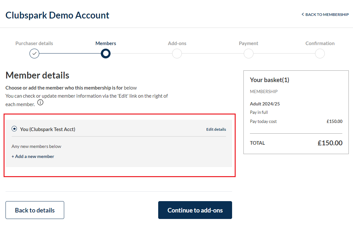Click the info icon beside 'each member'

[40, 103]
